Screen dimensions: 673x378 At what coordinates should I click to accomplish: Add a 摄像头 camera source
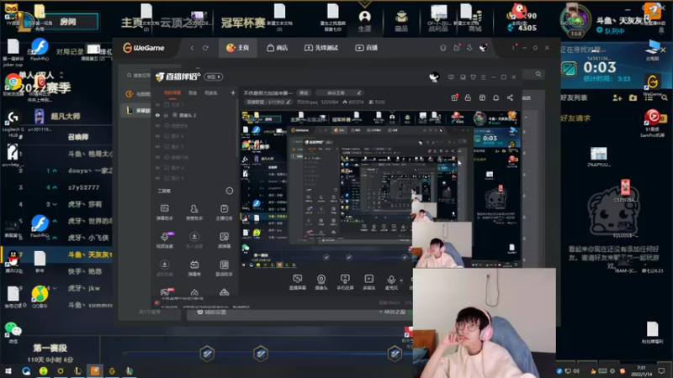[x=321, y=282]
